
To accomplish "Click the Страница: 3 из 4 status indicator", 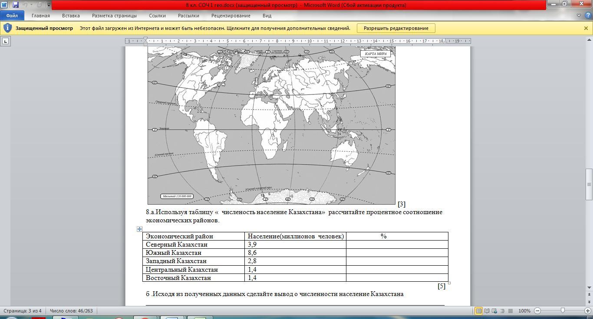I will tap(23, 311).
